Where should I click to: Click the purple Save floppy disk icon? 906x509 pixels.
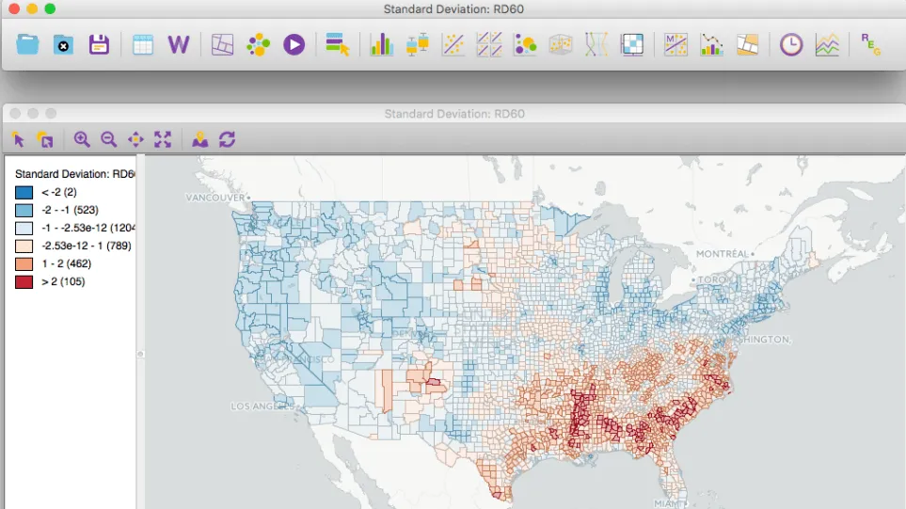point(99,44)
